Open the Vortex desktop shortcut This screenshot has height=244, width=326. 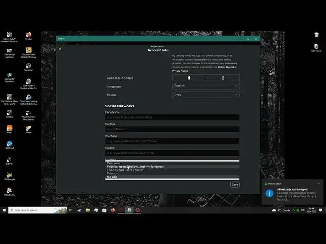coord(29,130)
